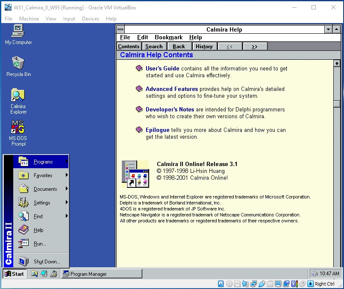344x289 pixels.
Task: Click the Epilogue book icon
Action: [x=139, y=130]
